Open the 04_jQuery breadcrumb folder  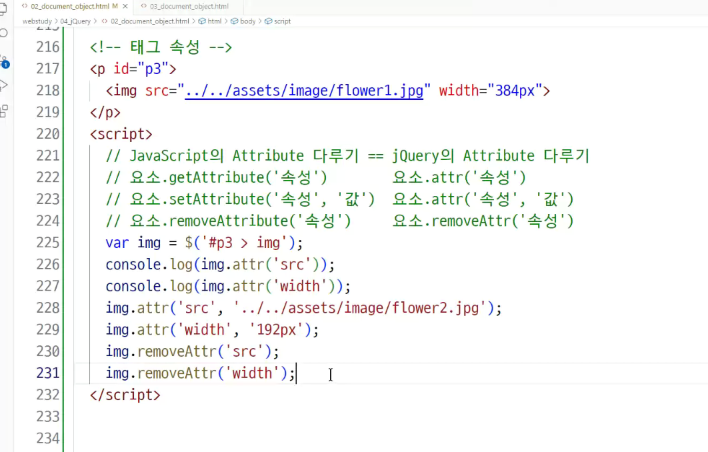coord(75,21)
